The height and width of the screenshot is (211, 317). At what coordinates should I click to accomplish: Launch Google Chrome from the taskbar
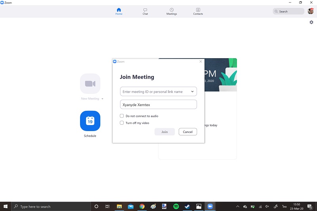[142, 206]
